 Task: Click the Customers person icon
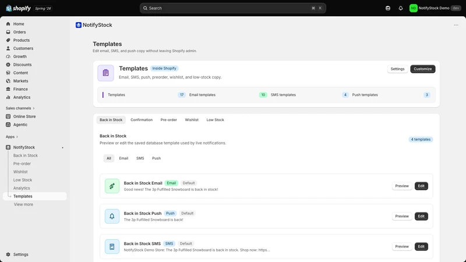tap(8, 48)
